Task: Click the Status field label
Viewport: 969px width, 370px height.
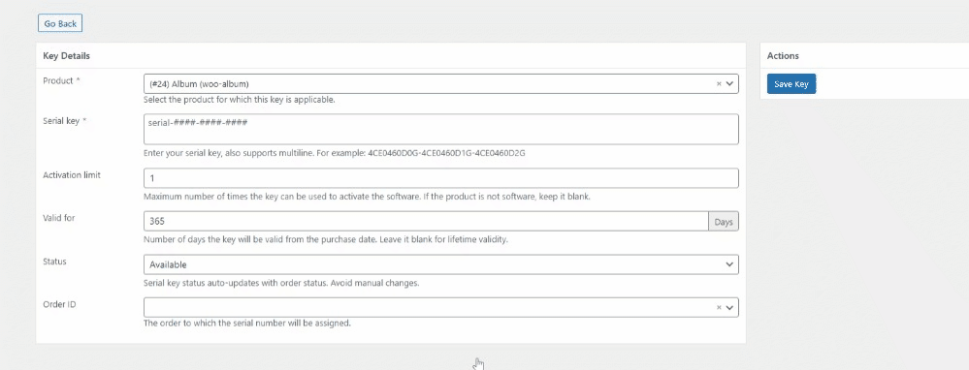Action: [54, 262]
